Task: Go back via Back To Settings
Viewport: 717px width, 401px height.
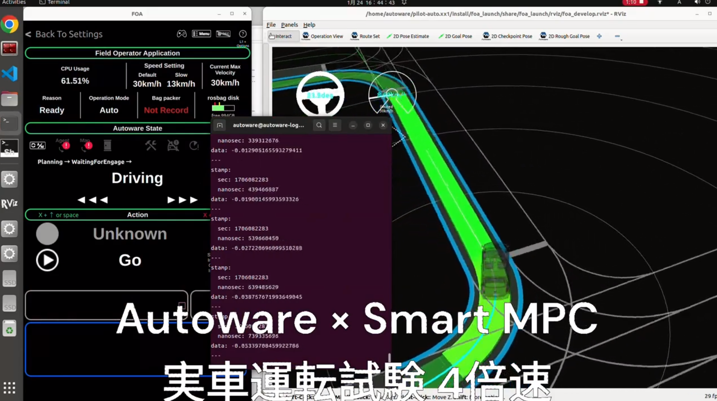Action: coord(64,34)
